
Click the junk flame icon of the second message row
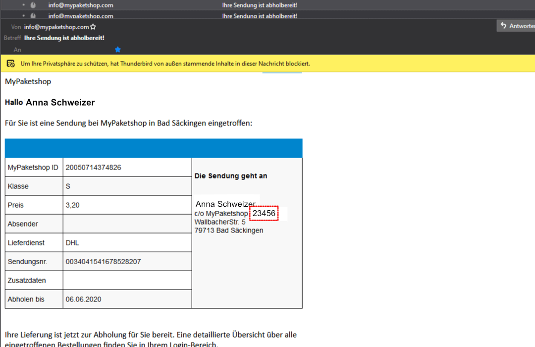(33, 16)
